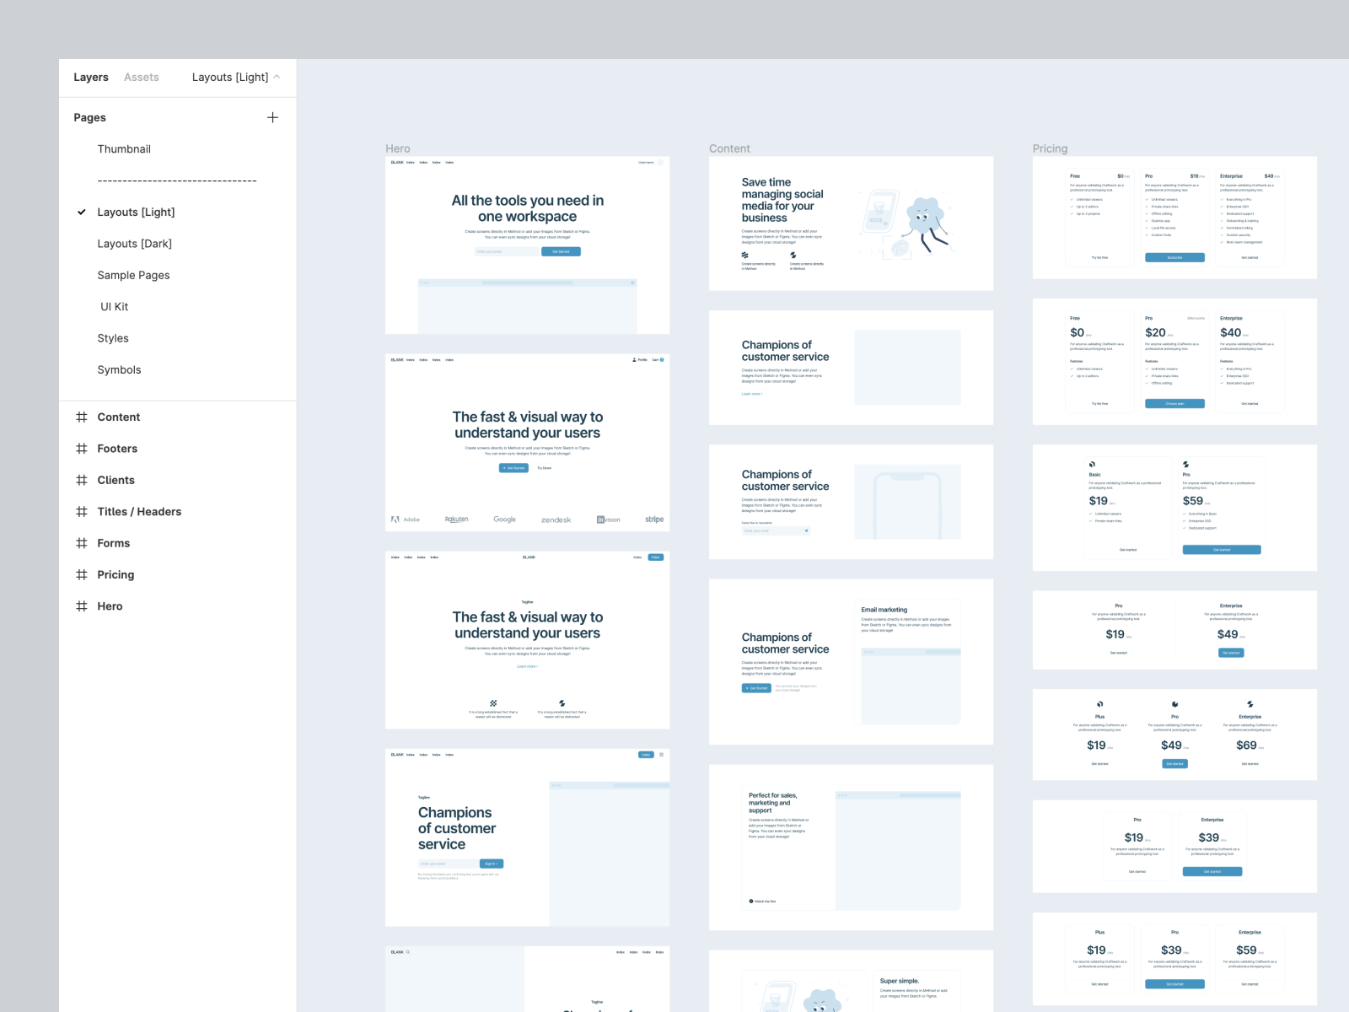Select the Layers tab
Screen dimensions: 1349x1012
90,77
